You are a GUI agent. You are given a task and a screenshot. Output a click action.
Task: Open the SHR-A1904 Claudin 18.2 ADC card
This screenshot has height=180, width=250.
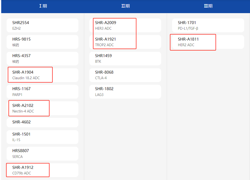pyautogui.click(x=42, y=75)
